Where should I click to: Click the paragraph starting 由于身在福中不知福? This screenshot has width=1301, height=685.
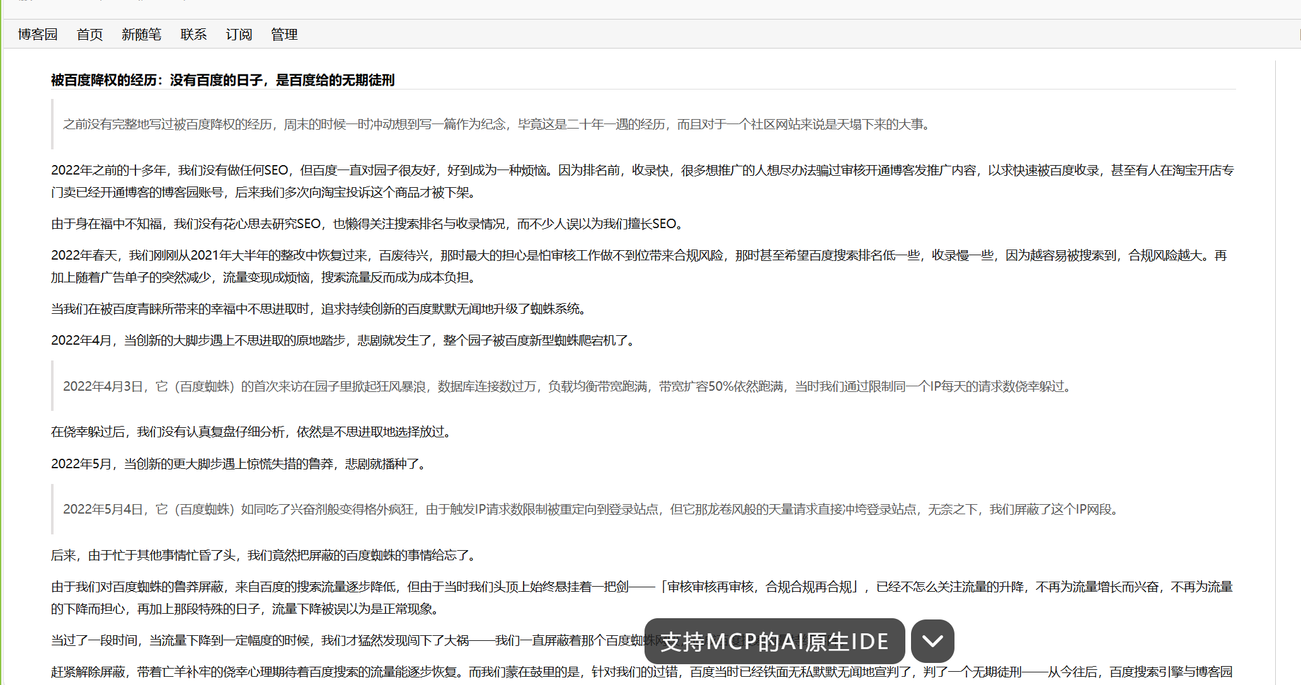[365, 224]
